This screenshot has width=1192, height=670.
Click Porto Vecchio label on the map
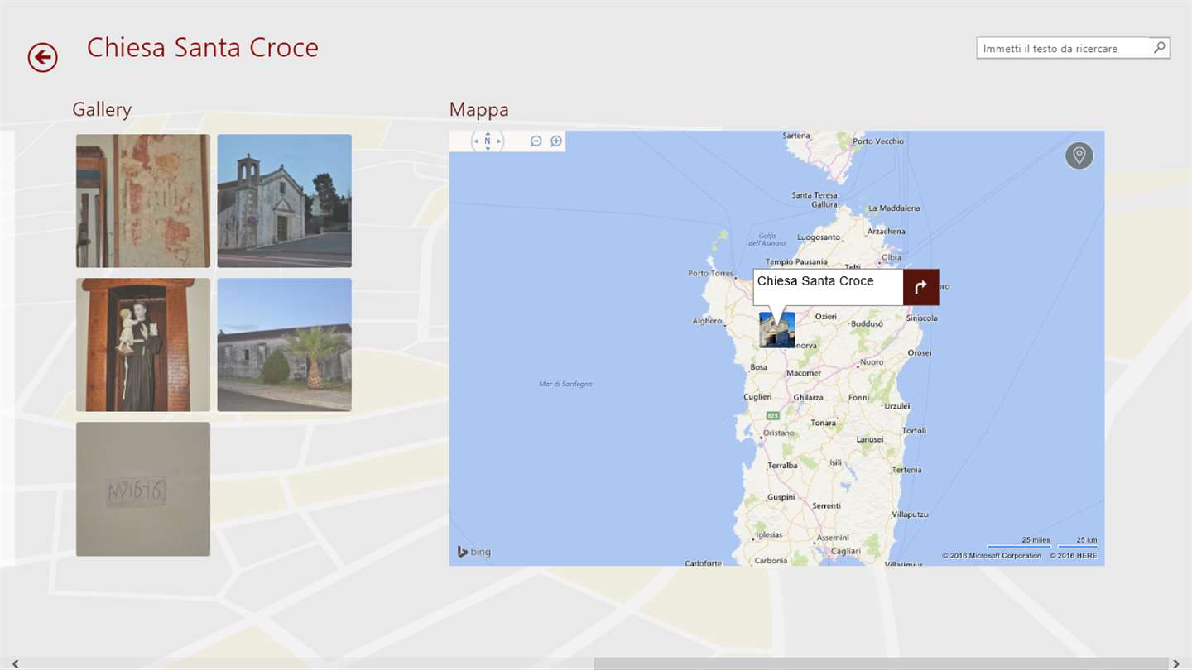(878, 141)
